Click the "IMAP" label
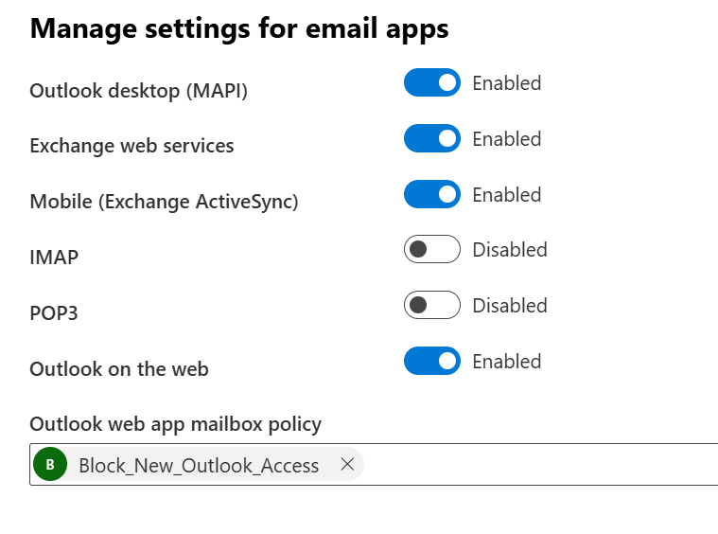Screen dimensions: 718x534 (54, 258)
